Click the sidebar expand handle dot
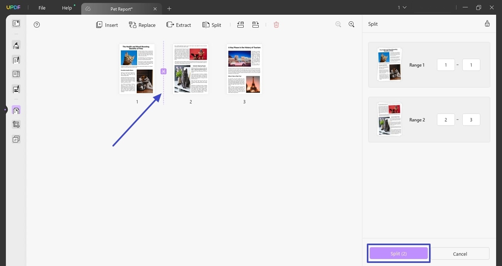Image resolution: width=502 pixels, height=266 pixels. point(5,110)
